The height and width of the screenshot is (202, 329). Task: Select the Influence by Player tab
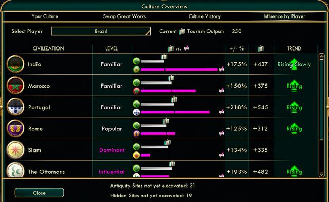pyautogui.click(x=284, y=16)
